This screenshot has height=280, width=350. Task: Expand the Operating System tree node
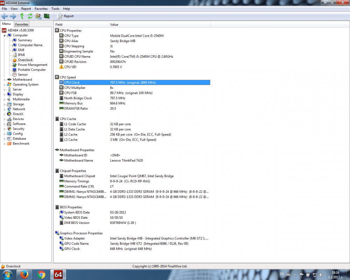click(x=5, y=85)
